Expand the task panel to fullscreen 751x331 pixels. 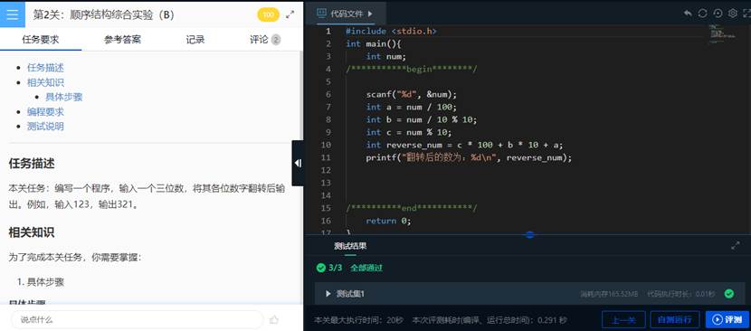290,14
